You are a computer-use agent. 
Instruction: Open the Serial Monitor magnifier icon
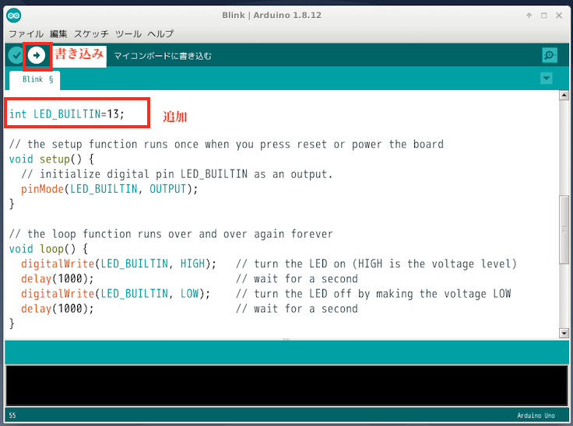pyautogui.click(x=550, y=55)
